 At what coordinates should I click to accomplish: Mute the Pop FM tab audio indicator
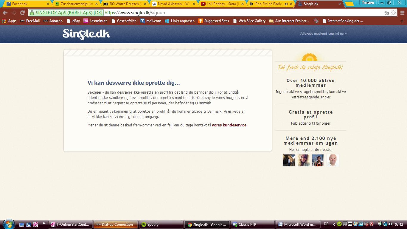pos(286,4)
